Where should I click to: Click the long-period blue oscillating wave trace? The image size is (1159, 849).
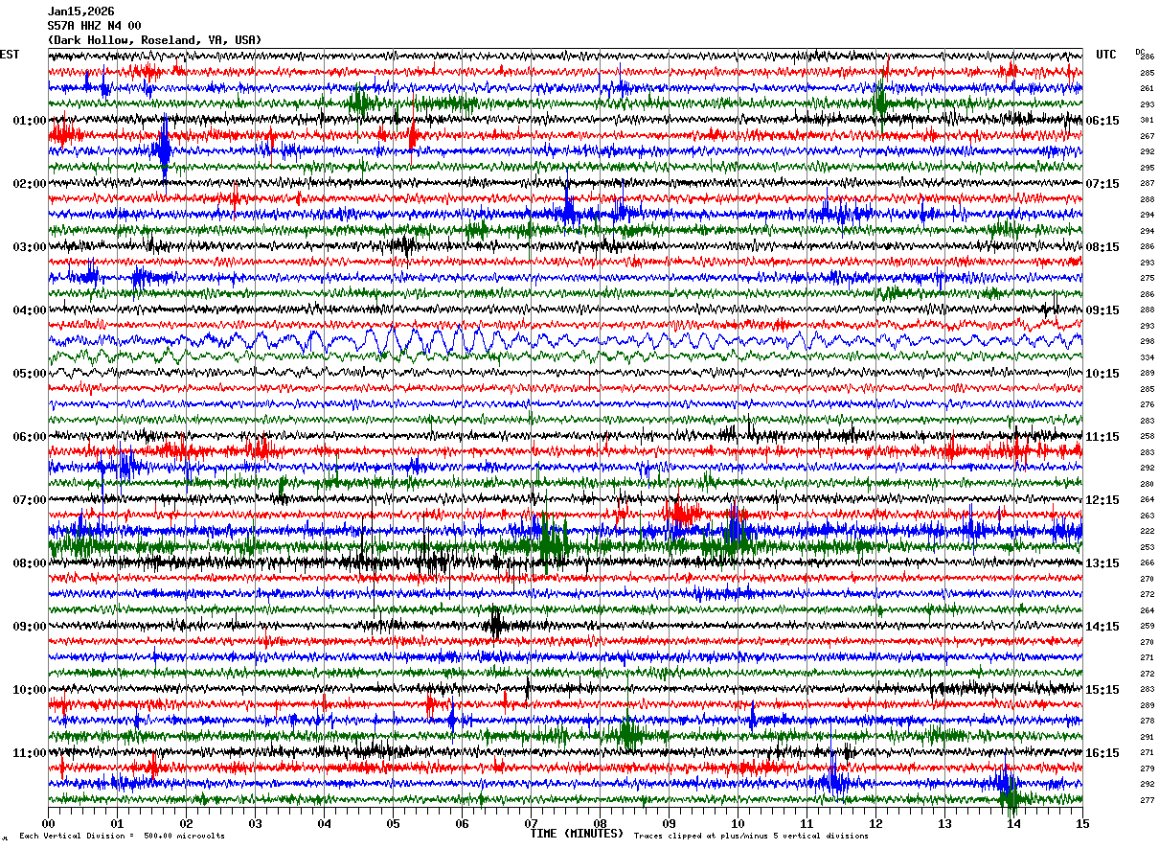[x=565, y=341]
